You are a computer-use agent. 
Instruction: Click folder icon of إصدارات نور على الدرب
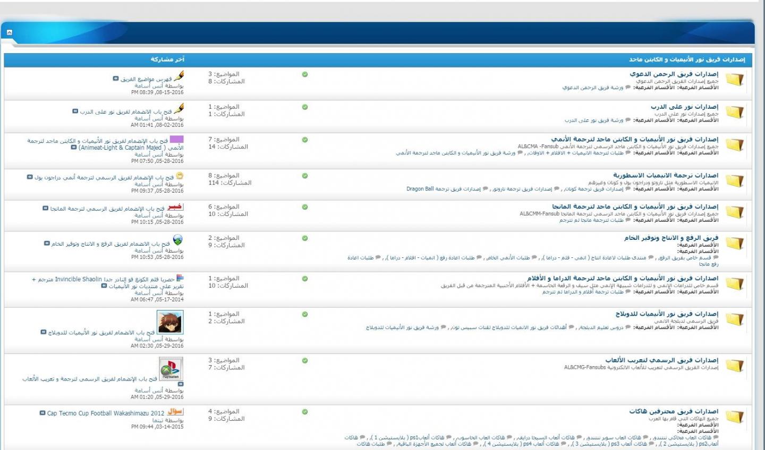[735, 112]
